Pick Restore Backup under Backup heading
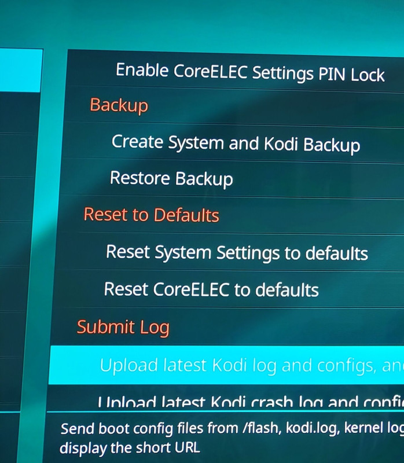404x463 pixels. point(232,179)
